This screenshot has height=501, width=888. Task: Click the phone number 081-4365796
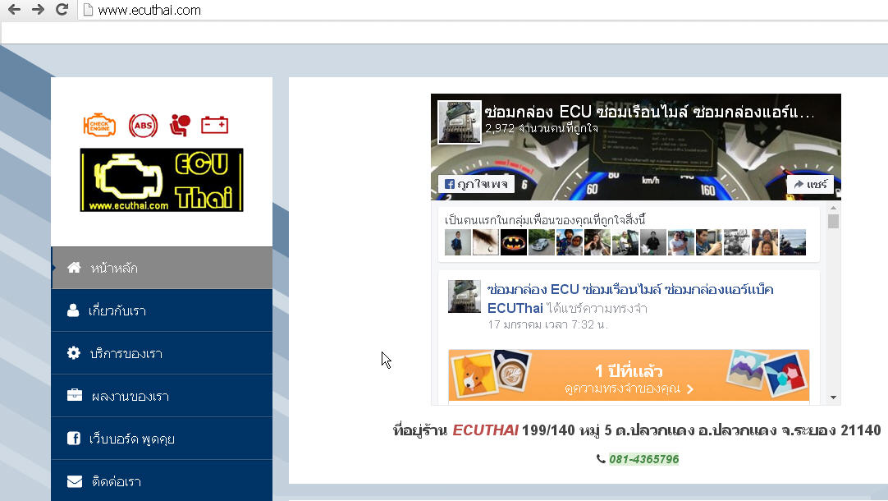644,459
